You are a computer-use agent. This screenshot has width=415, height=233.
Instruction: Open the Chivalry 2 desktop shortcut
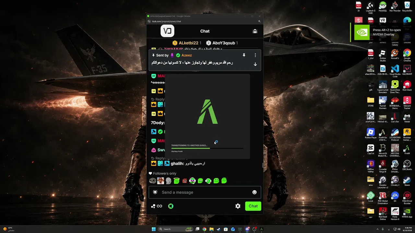[x=395, y=181]
